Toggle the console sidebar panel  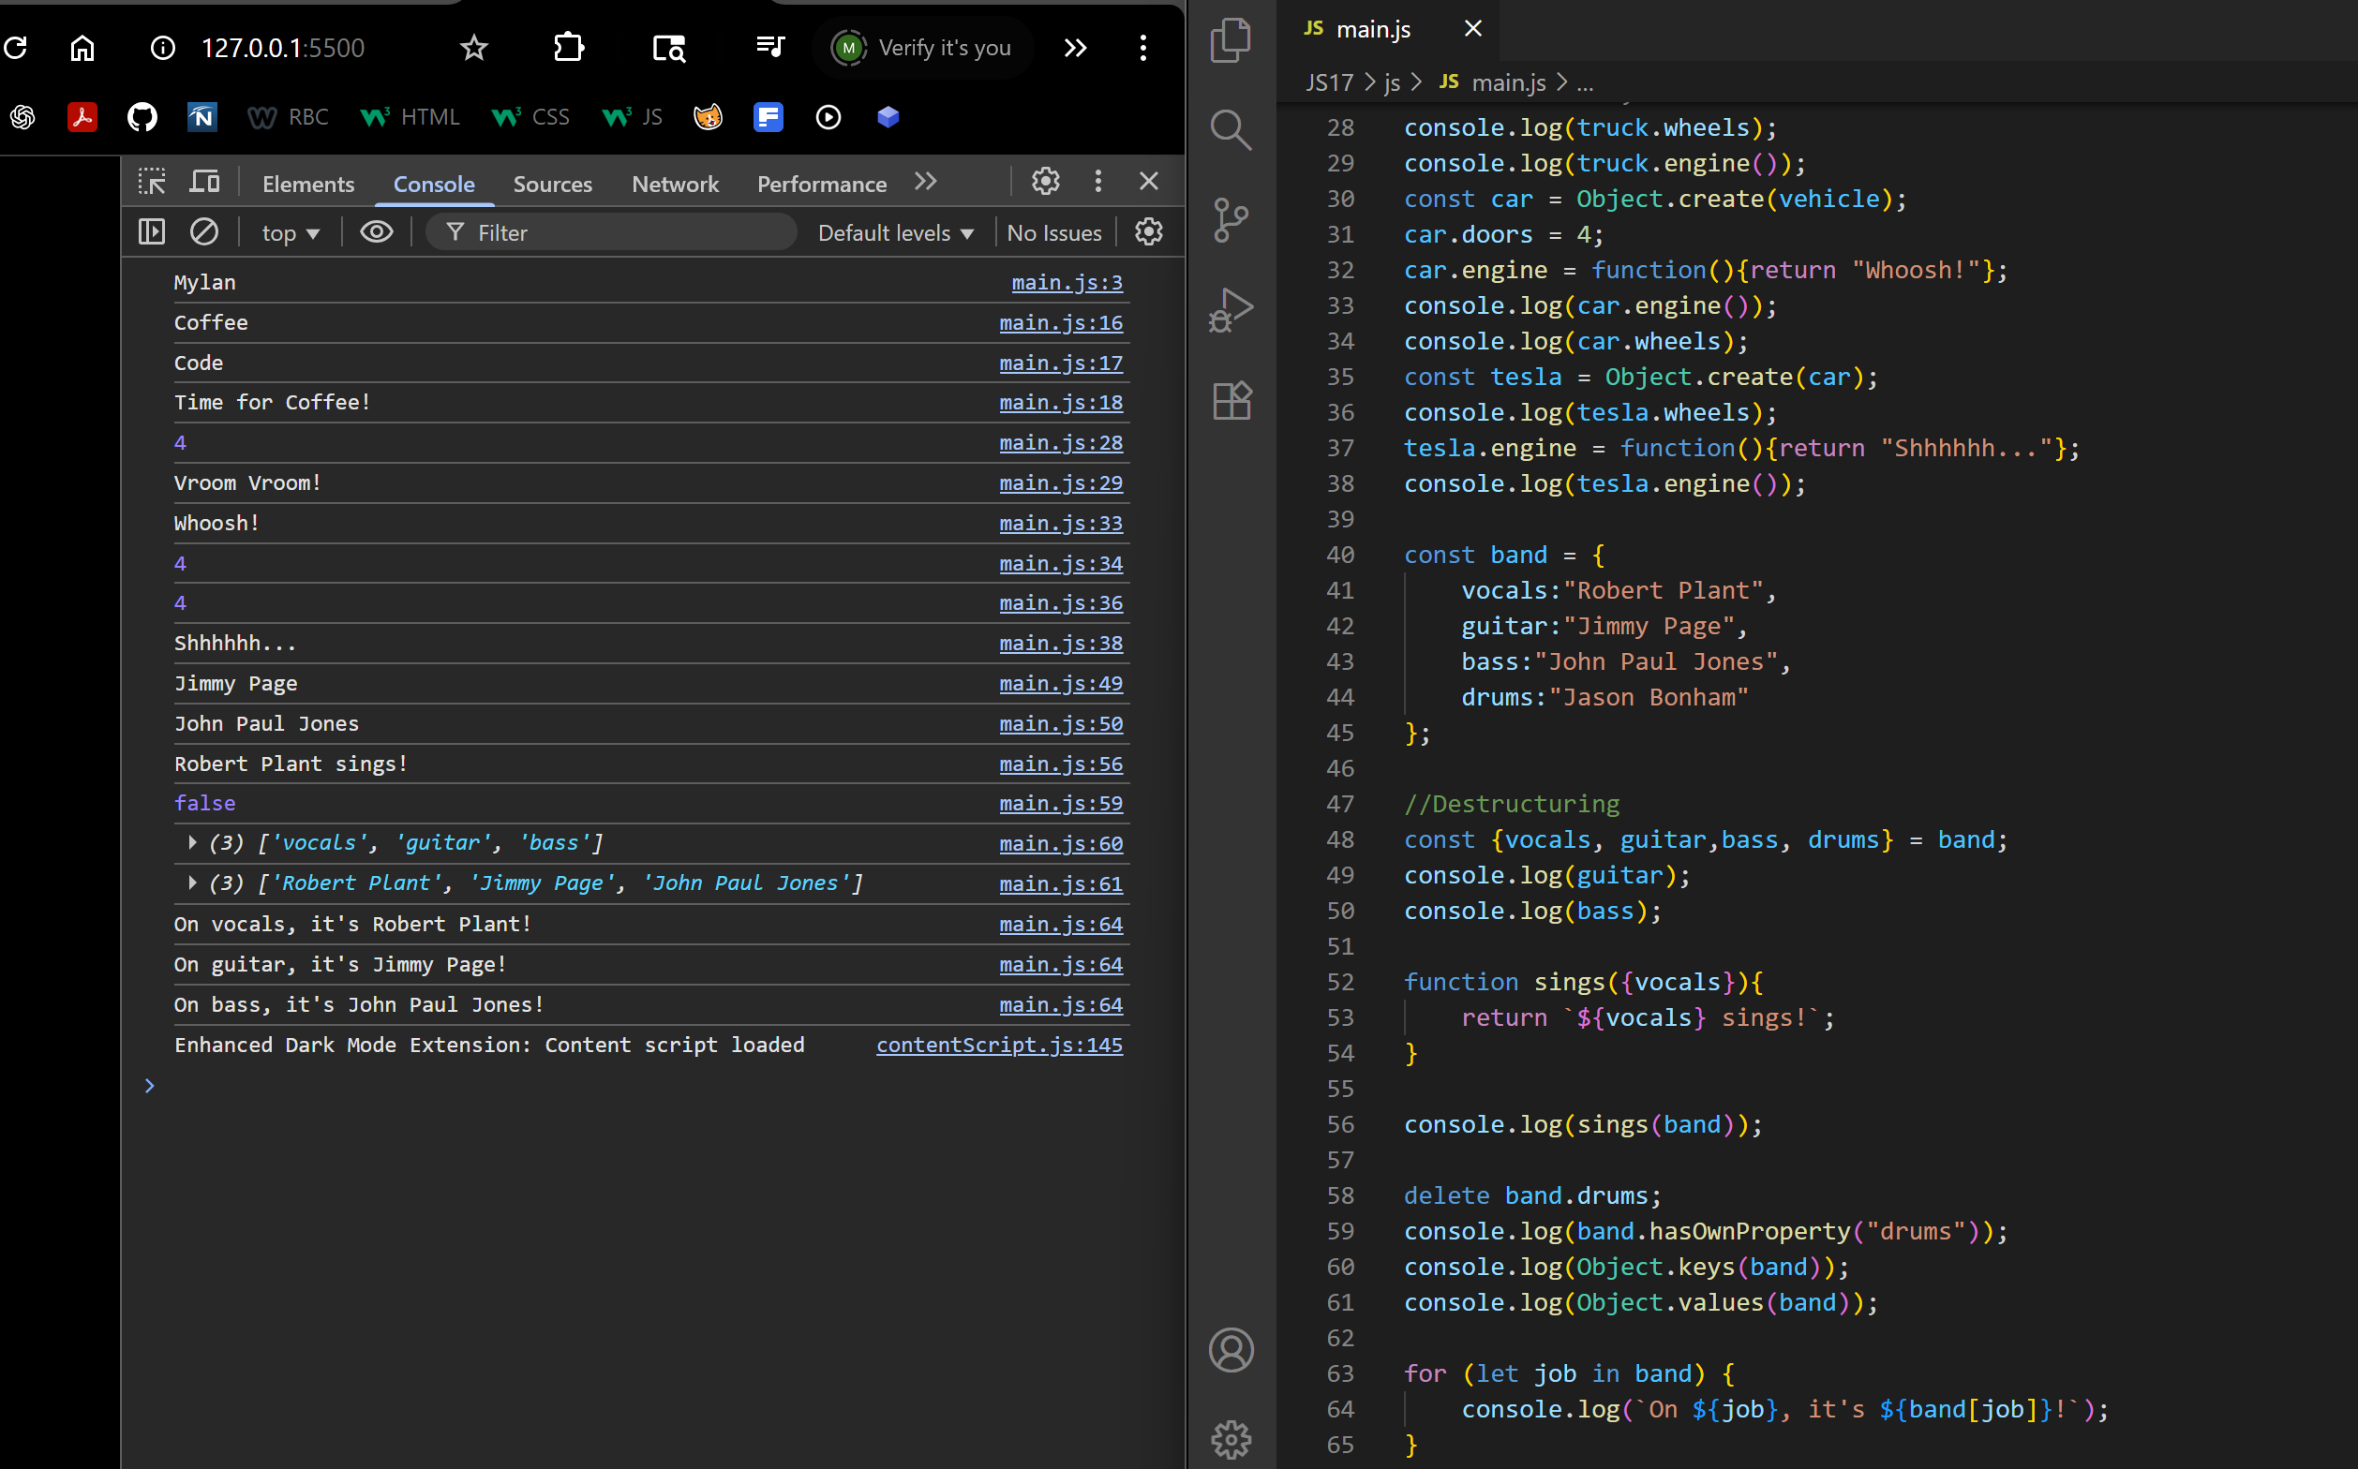[152, 232]
